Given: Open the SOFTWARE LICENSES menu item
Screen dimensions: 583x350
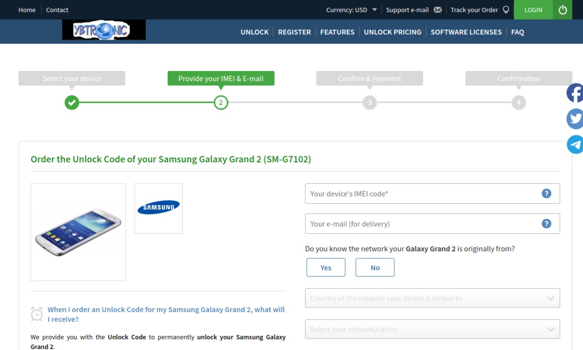Looking at the screenshot, I should click(x=466, y=32).
